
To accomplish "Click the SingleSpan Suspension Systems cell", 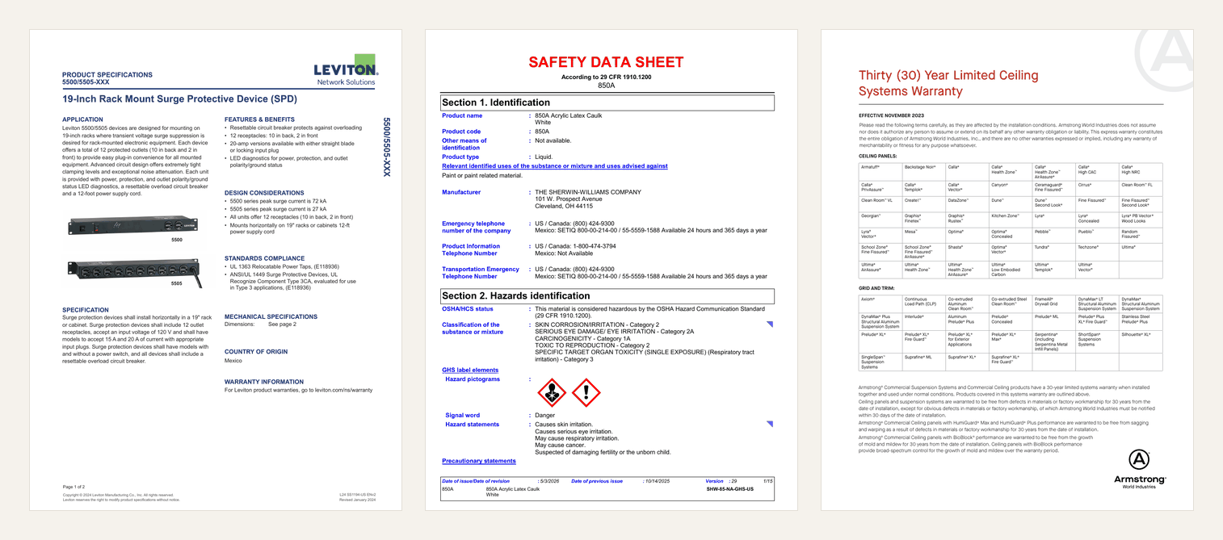I will point(880,362).
